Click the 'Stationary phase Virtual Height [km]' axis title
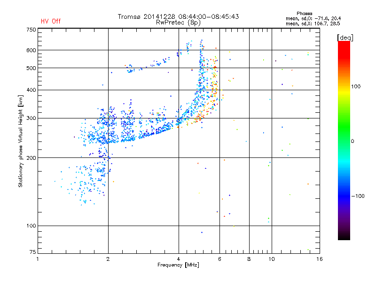376x282 pixels. click(x=21, y=141)
